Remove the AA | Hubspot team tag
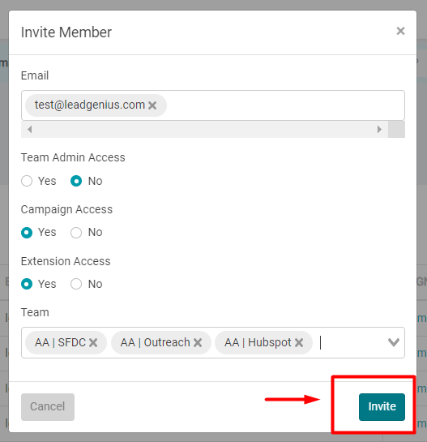Viewport: 427px width, 442px height. point(299,343)
